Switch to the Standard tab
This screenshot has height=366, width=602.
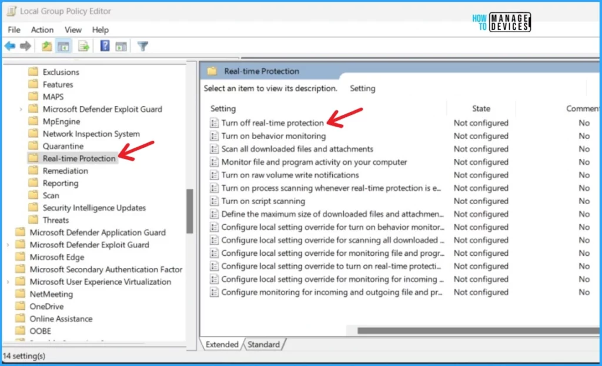tap(264, 344)
